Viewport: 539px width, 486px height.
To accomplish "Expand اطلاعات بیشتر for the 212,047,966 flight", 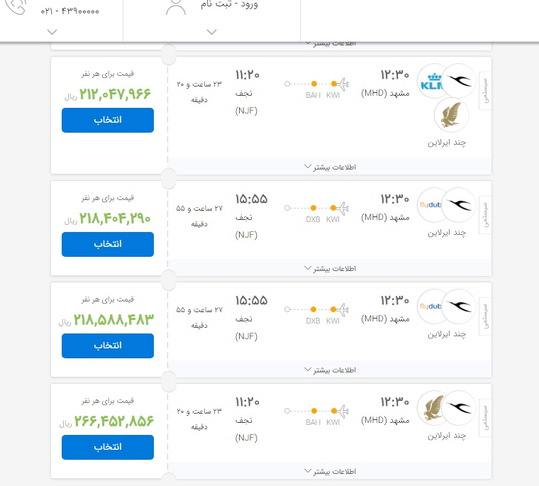I will point(330,167).
